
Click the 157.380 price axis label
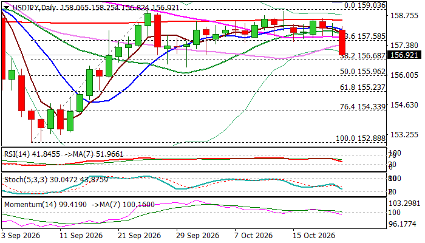[404, 46]
